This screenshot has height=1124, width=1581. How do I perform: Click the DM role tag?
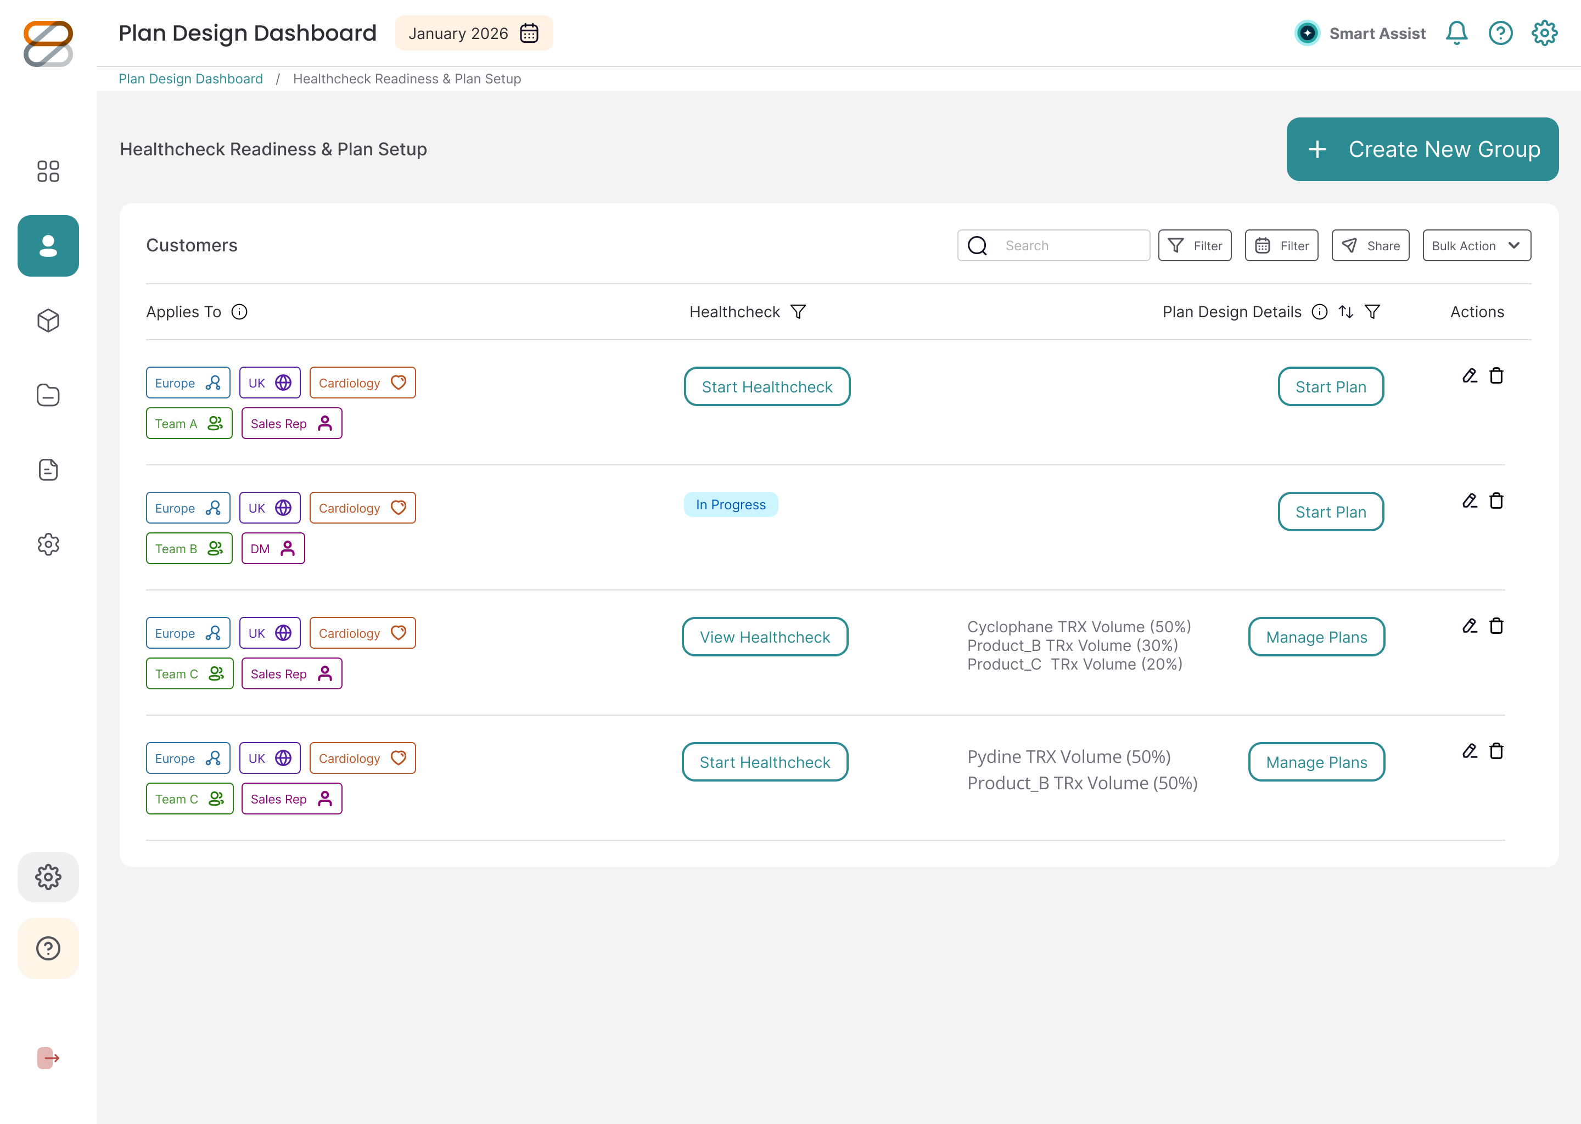[273, 549]
